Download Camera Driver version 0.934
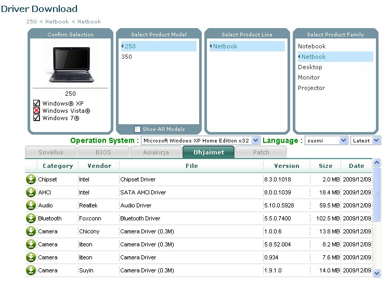The height and width of the screenshot is (288, 391). tap(31, 257)
